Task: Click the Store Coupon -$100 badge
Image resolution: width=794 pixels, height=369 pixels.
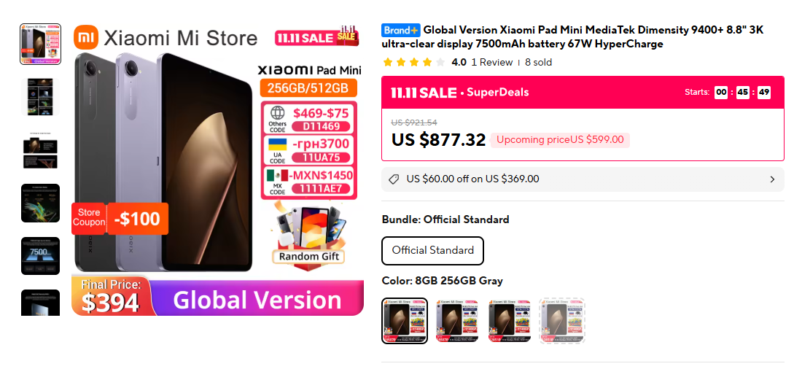Action: pyautogui.click(x=120, y=219)
